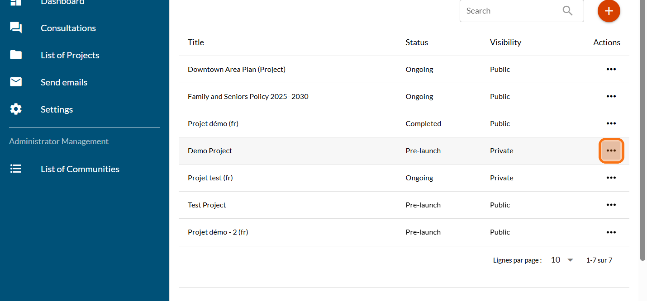Screen dimensions: 647x301
Task: Click the List of Communities list icon
Action: tap(16, 169)
